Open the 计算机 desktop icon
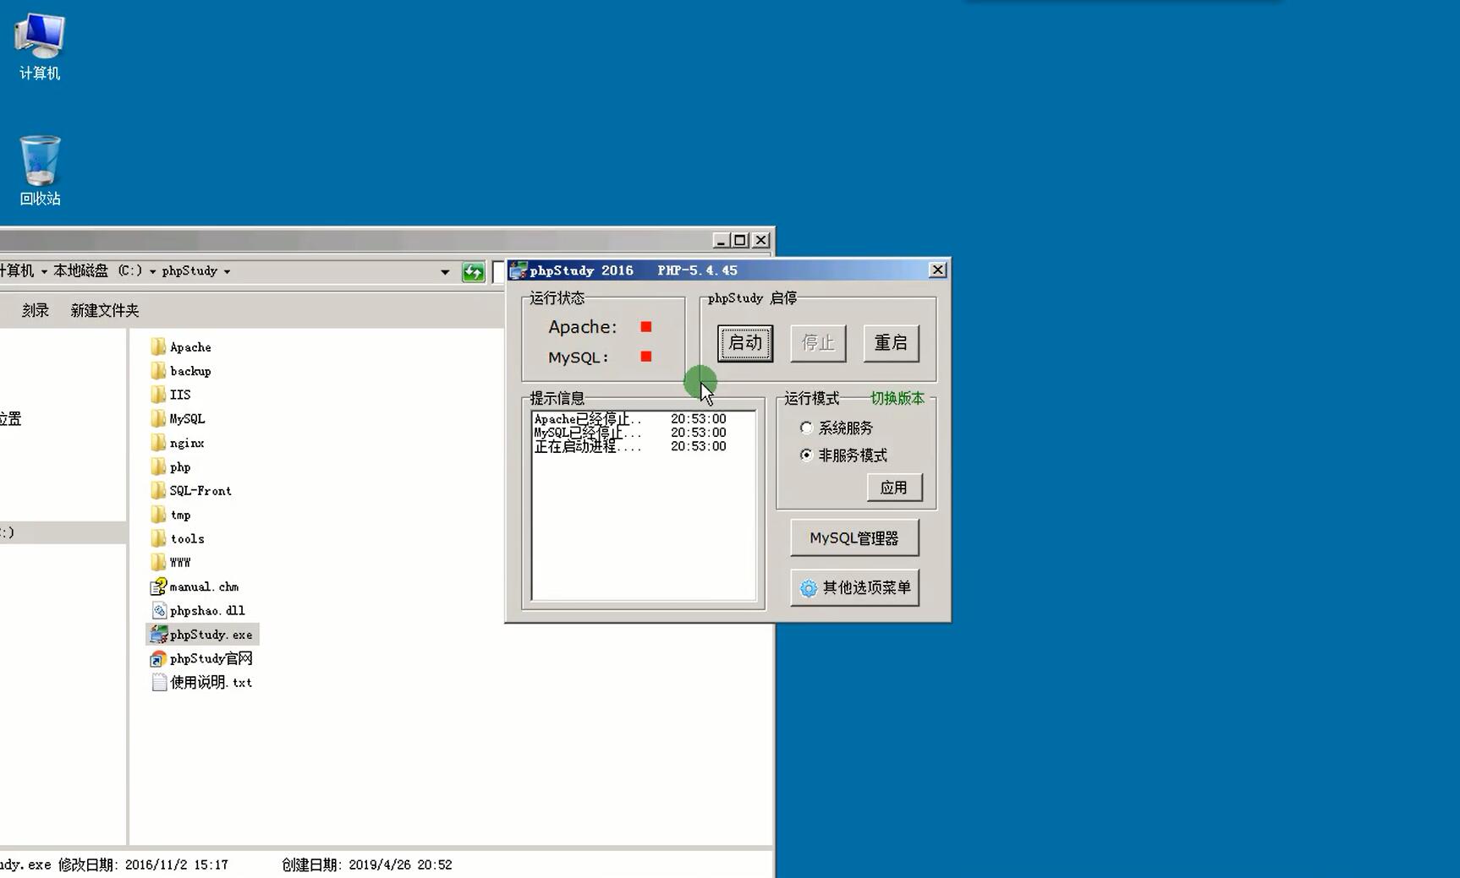Screen dimensions: 1460x878 coord(39,46)
